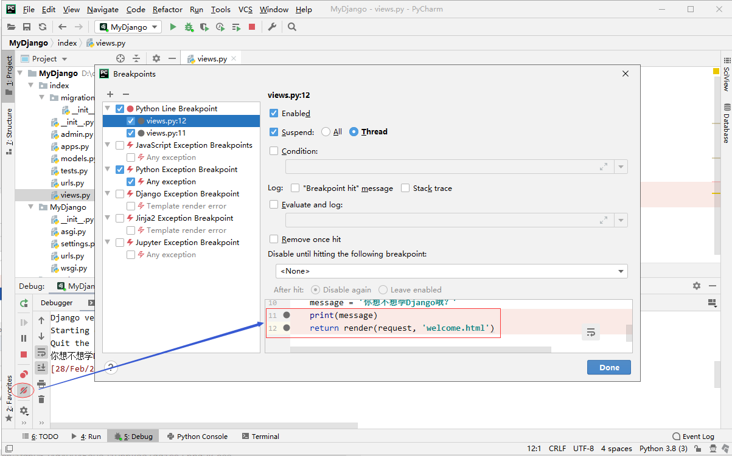732x456 pixels.
Task: Open Settings with the wrench icon
Action: [272, 27]
